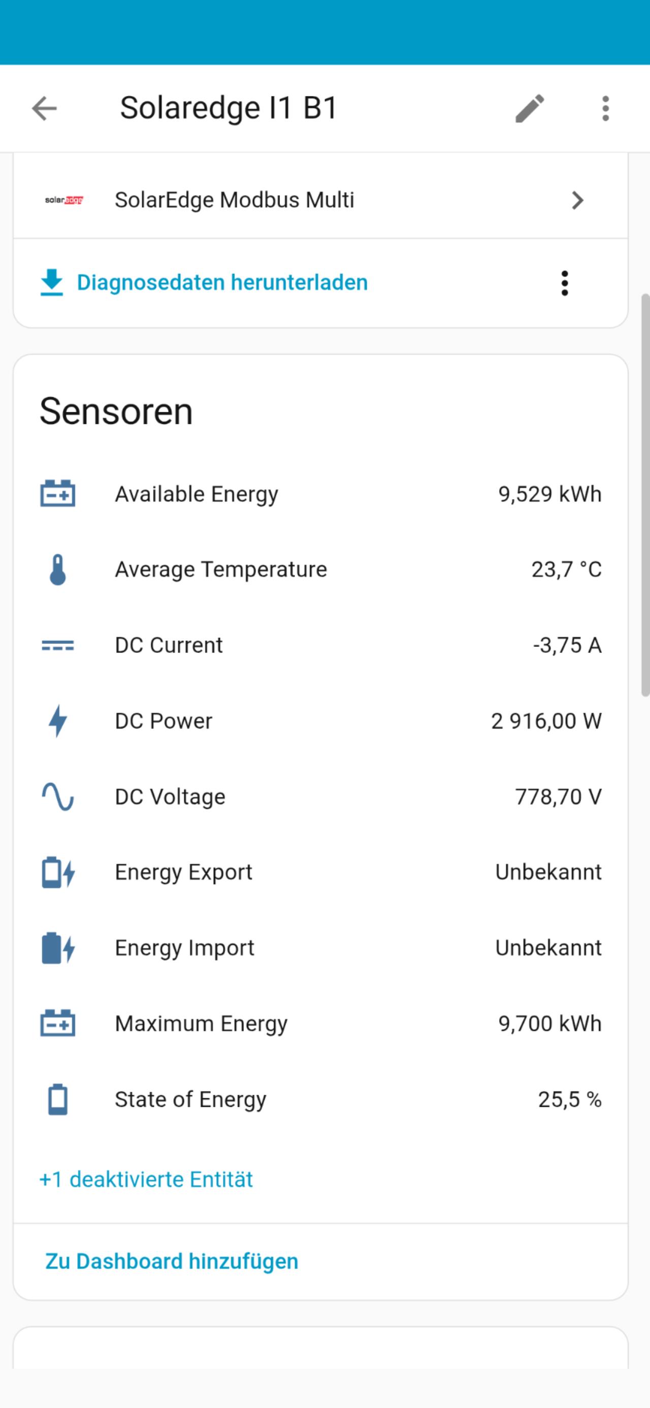Click the State of Energy battery icon

(57, 1099)
